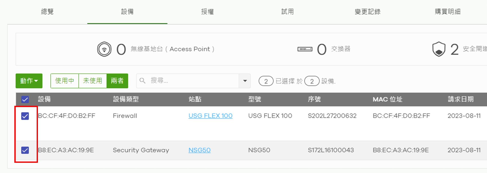Viewport: 487px width, 173px height.
Task: Uncheck the B8:EC:A3:AC:19:9E device row checkbox
Action: 25,150
